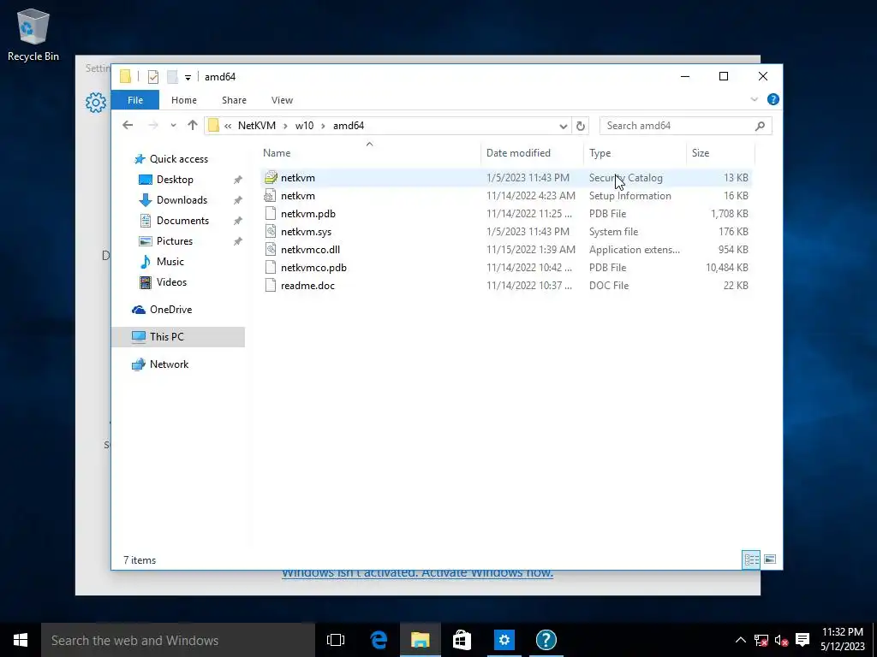Click the muted volume tray icon

pos(781,640)
